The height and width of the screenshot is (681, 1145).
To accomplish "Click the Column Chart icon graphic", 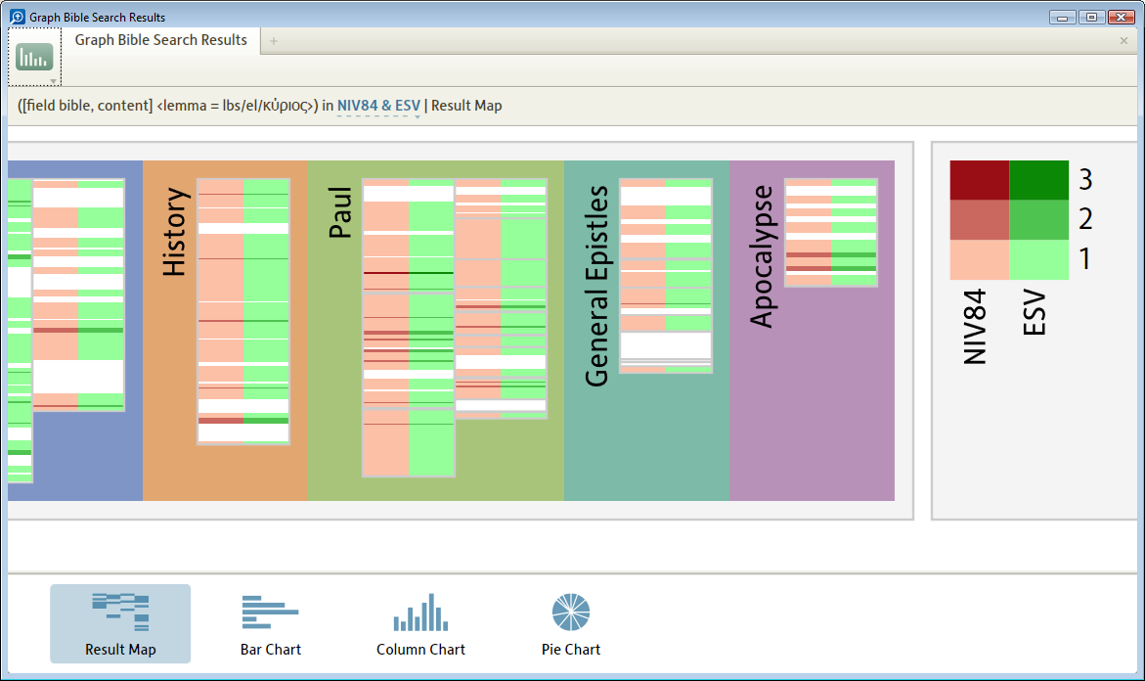I will pos(420,613).
